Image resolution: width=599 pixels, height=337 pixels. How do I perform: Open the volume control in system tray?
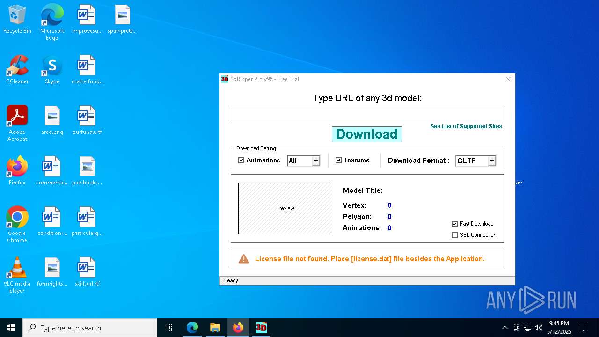(x=539, y=328)
